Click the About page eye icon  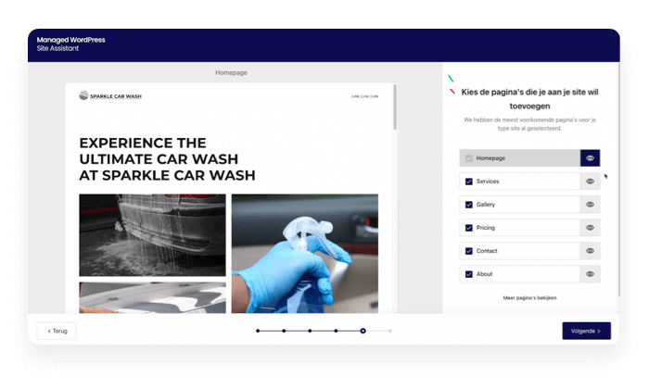point(590,274)
